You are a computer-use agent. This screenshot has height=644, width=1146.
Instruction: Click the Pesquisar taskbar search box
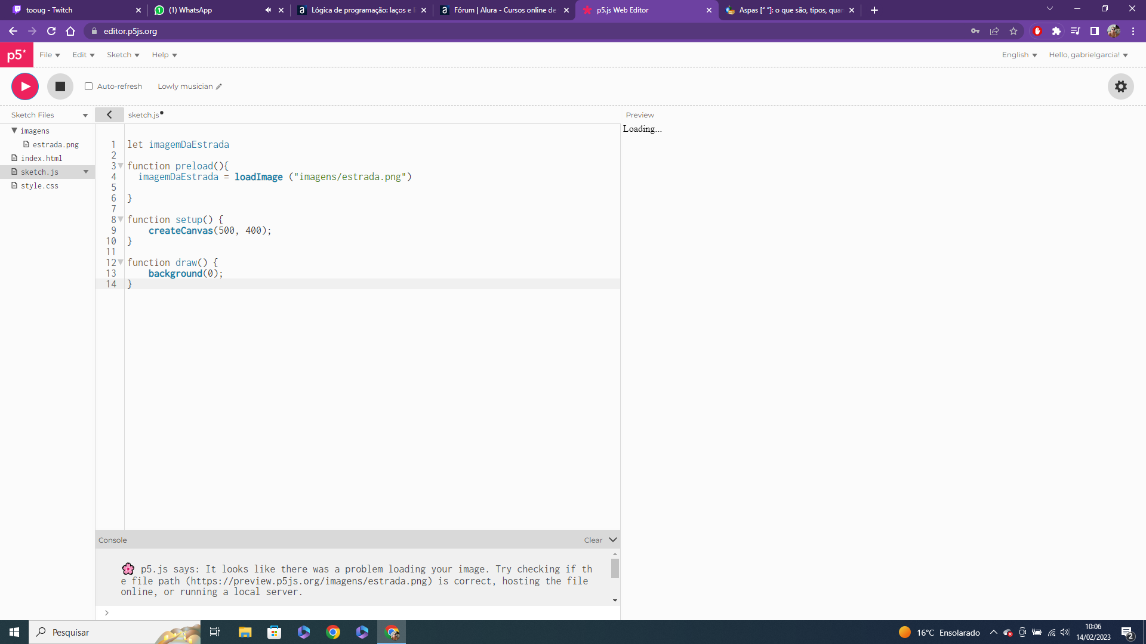coord(115,632)
